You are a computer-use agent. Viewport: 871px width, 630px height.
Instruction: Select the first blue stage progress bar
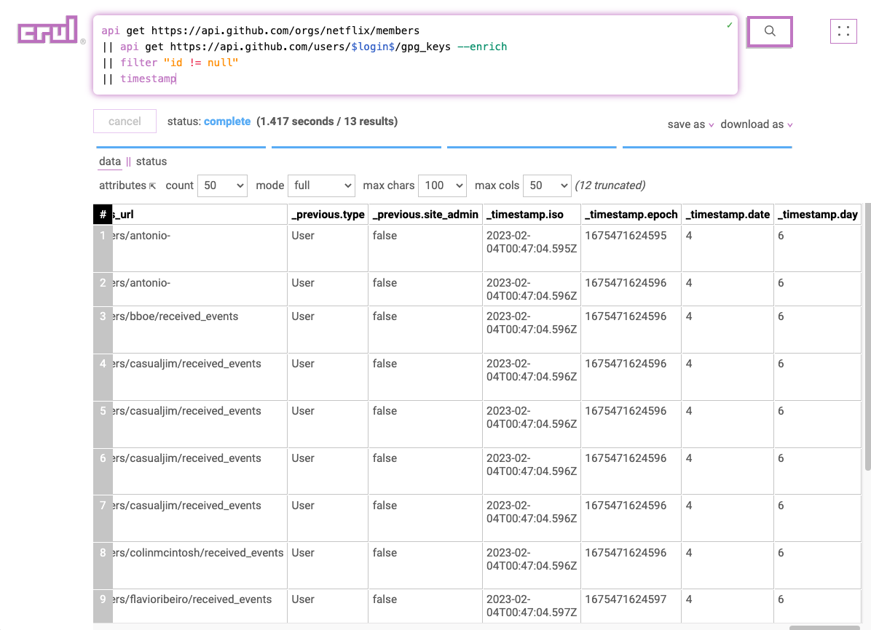coord(181,147)
